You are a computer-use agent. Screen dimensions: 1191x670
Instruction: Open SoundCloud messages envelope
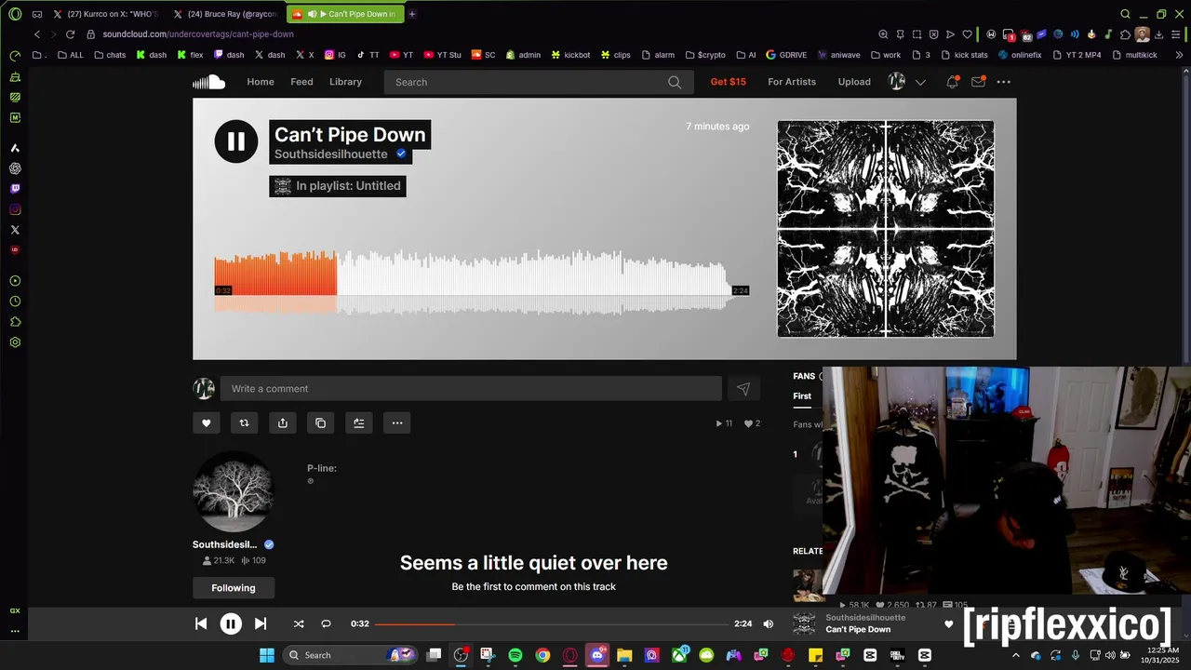coord(978,82)
